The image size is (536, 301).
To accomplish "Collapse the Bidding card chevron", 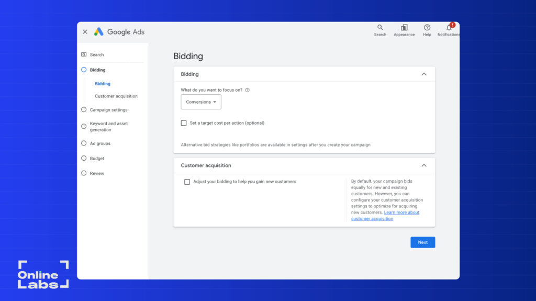I will (424, 74).
